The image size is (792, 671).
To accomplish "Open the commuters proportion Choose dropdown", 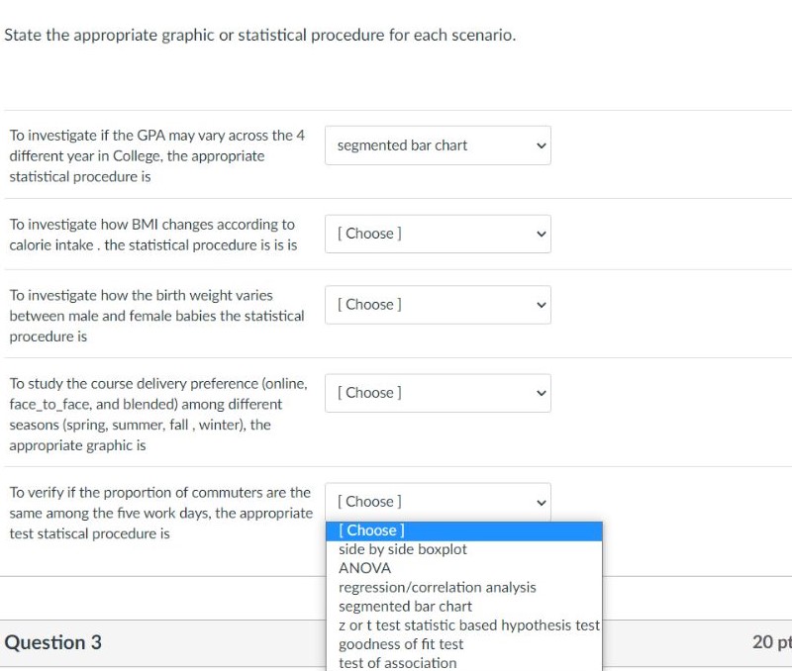I will point(438,502).
